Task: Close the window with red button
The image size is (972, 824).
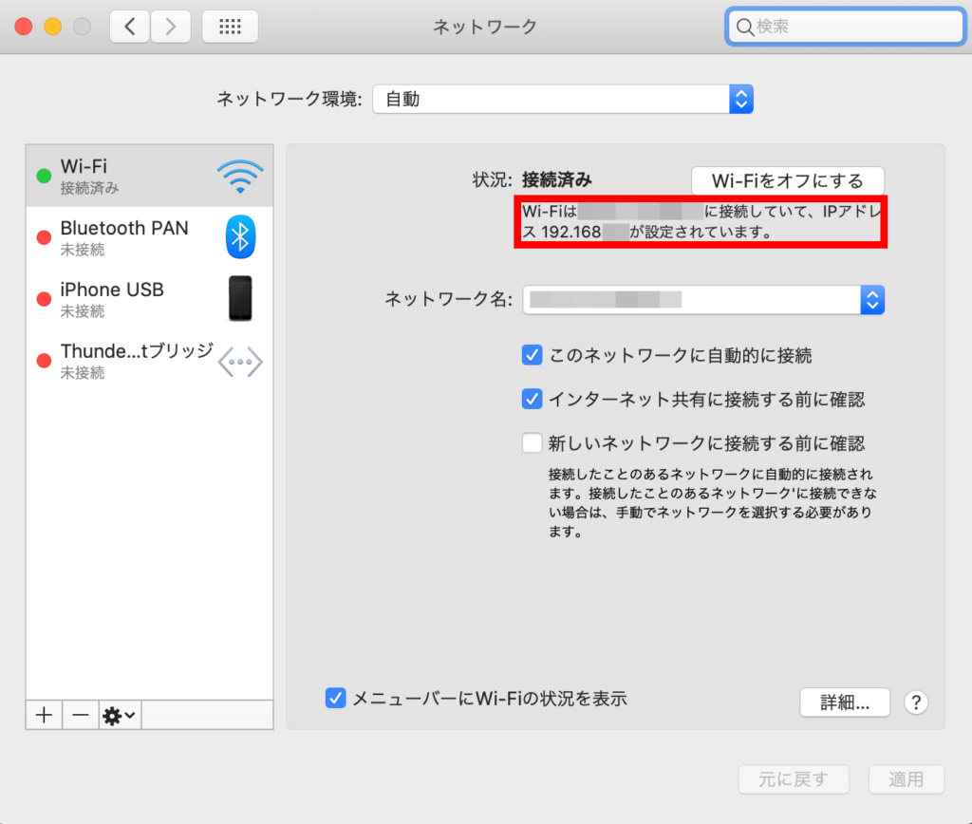Action: [24, 27]
